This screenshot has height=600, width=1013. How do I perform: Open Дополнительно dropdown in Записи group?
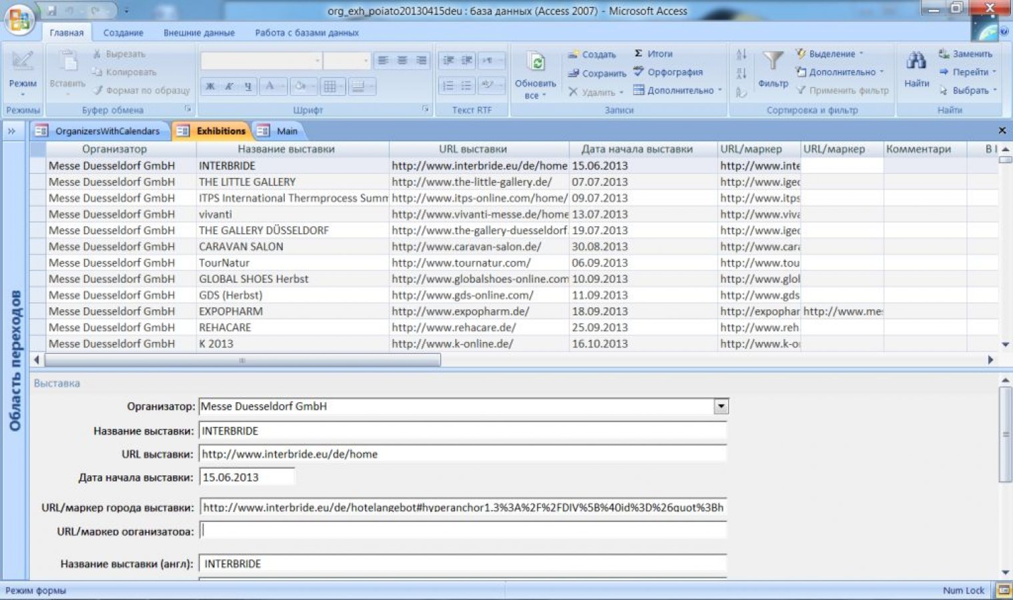(678, 90)
